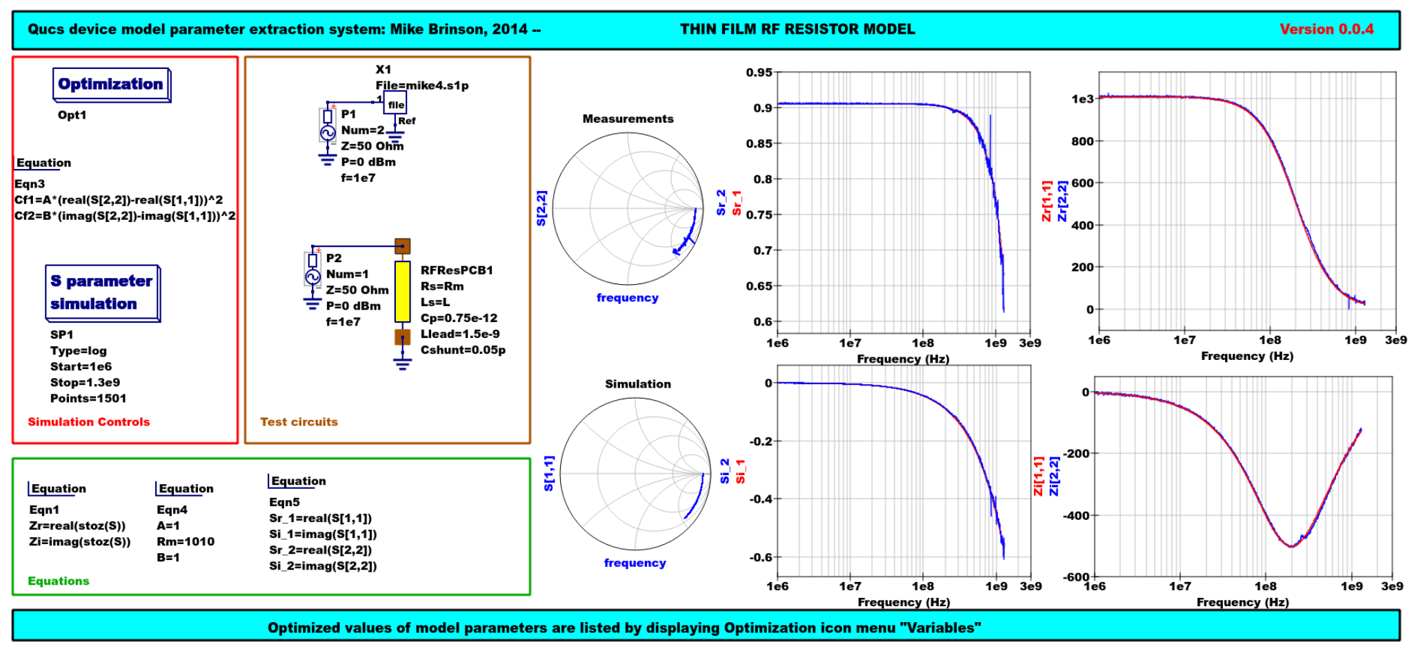Click the green 'Equations' caption

59,581
